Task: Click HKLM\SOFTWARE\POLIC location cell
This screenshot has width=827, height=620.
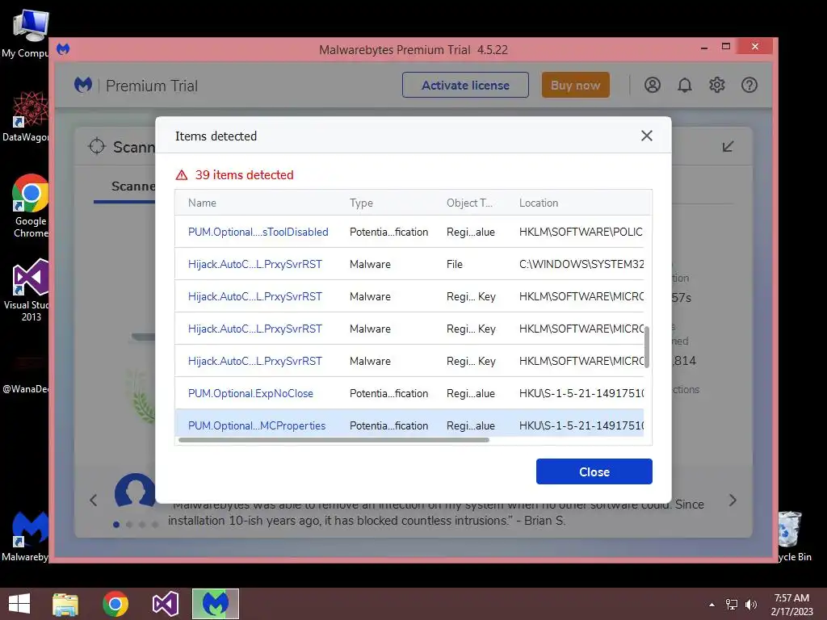Action: coord(581,232)
